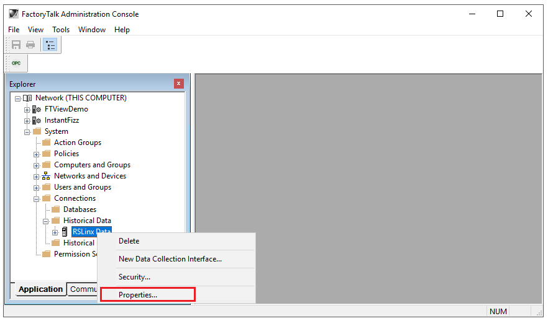The image size is (548, 321).
Task: Click the Users and Groups folder icon
Action: (x=46, y=187)
